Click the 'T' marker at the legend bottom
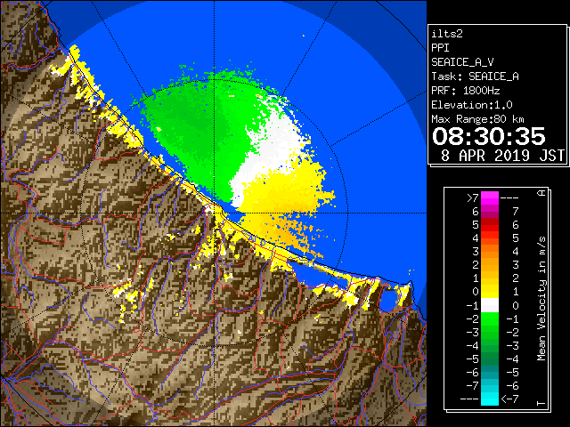 pos(541,403)
